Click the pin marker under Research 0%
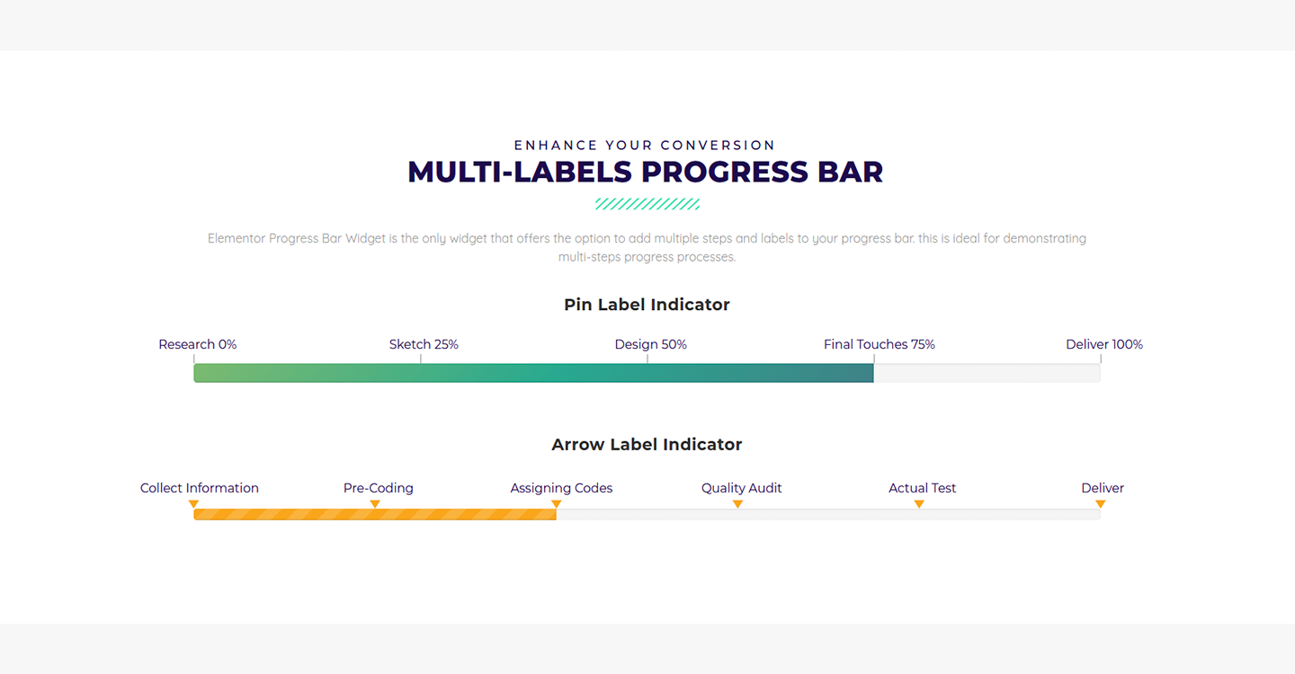 [193, 358]
